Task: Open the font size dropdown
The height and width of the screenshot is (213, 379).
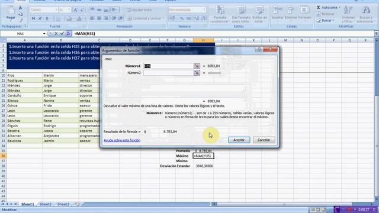Action: pos(69,10)
